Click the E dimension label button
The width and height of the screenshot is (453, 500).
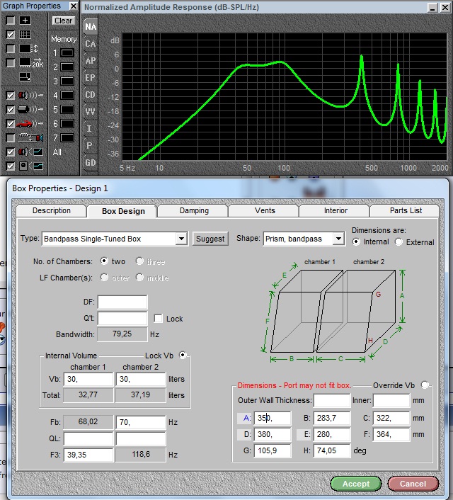click(x=304, y=434)
